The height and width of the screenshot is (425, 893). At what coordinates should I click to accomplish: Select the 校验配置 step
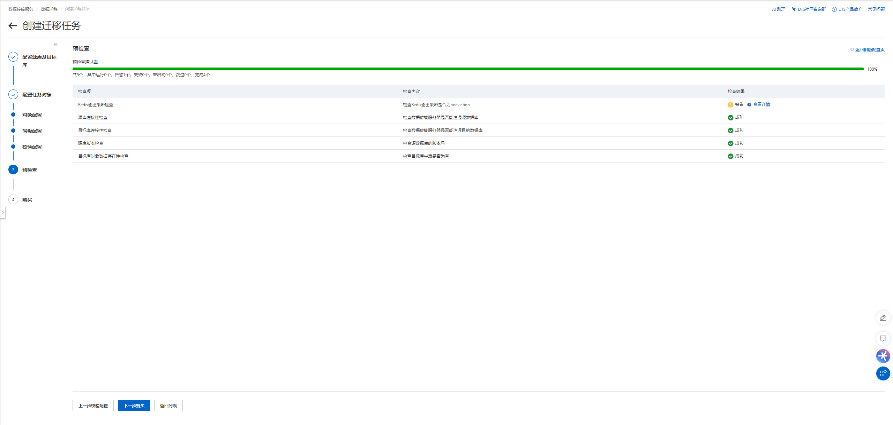[x=32, y=147]
